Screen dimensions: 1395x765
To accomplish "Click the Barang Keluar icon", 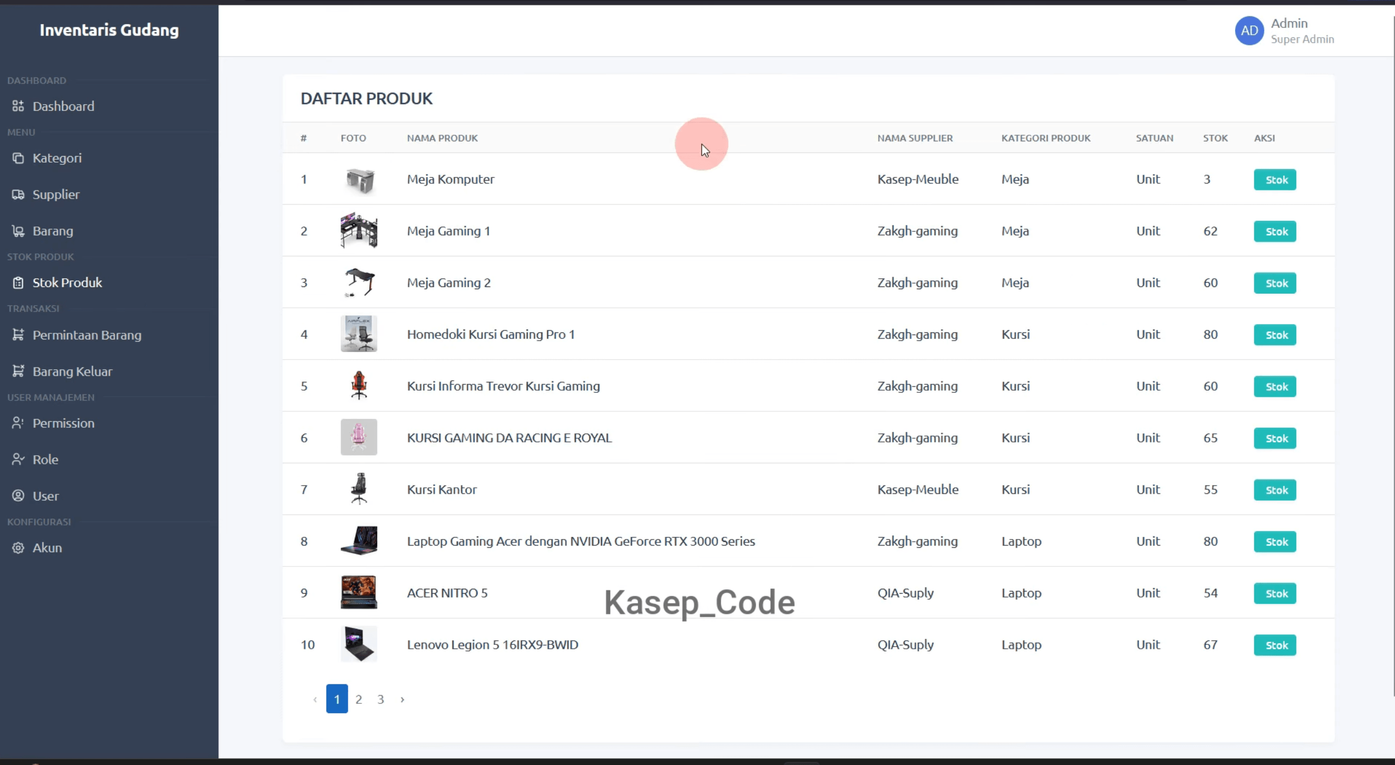I will click(18, 371).
